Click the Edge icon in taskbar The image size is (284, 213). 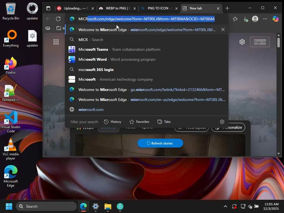83,206
